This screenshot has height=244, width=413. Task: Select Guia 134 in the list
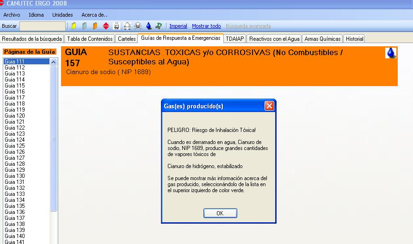click(x=26, y=200)
